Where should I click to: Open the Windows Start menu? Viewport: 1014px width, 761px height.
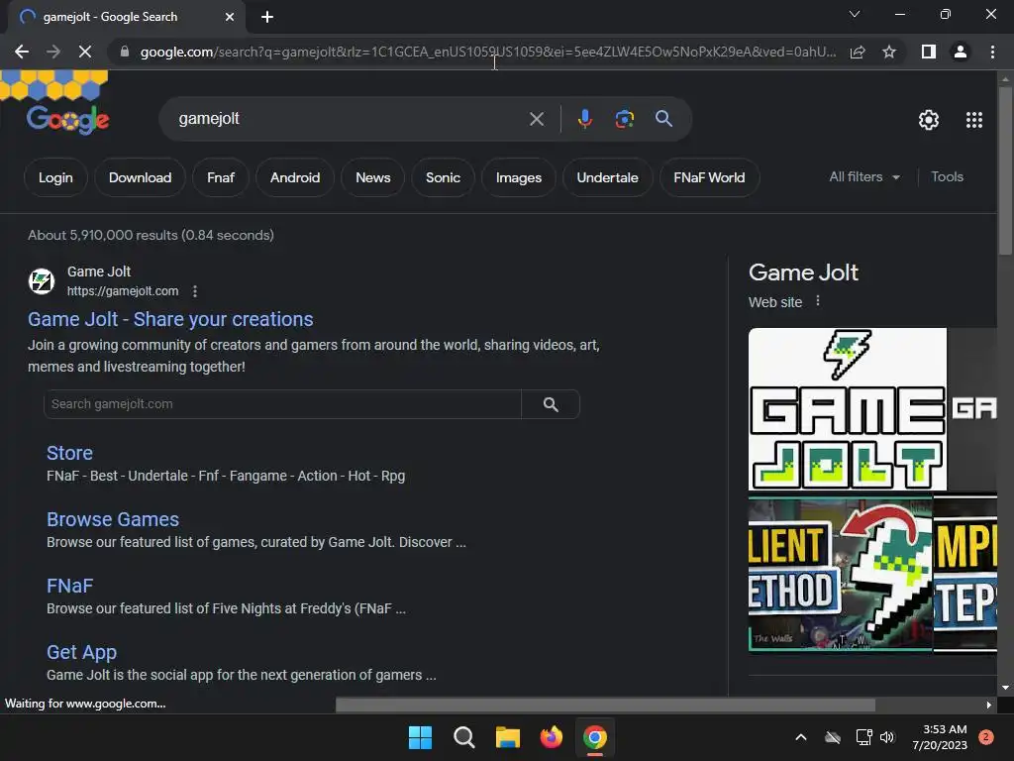[x=420, y=737]
